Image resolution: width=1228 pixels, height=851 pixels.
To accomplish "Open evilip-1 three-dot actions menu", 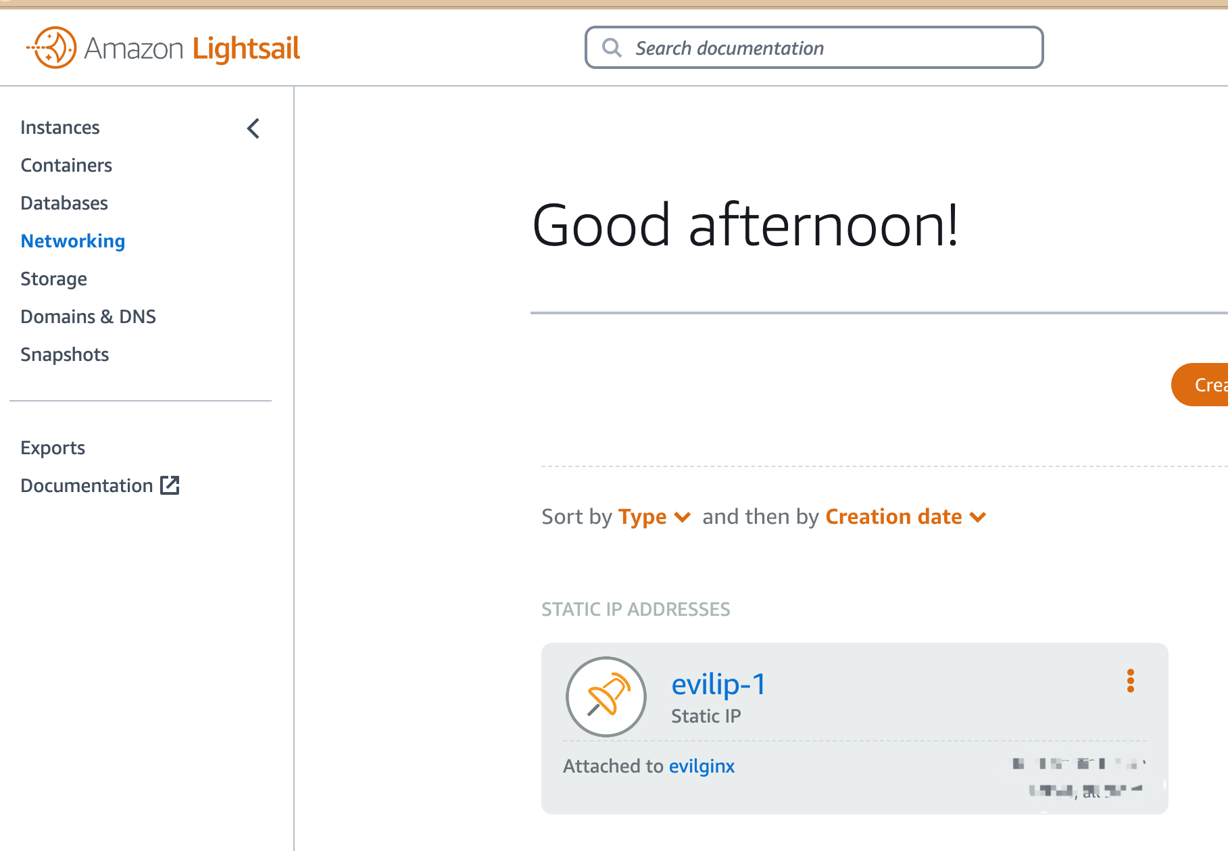I will (1130, 681).
